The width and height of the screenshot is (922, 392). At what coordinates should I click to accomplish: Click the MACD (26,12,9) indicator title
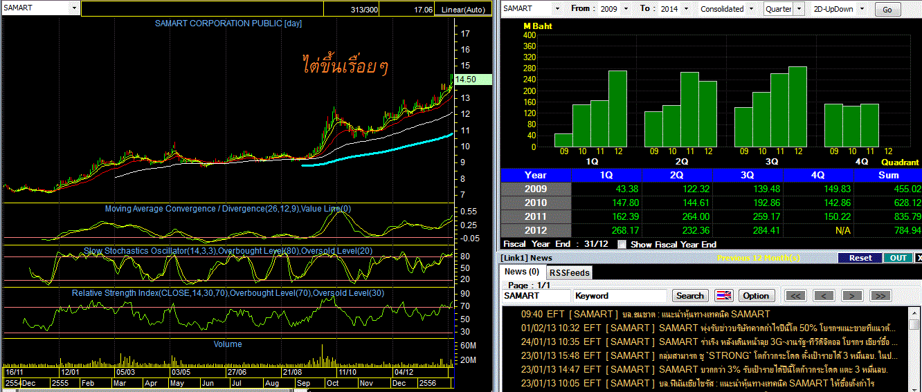(x=228, y=209)
